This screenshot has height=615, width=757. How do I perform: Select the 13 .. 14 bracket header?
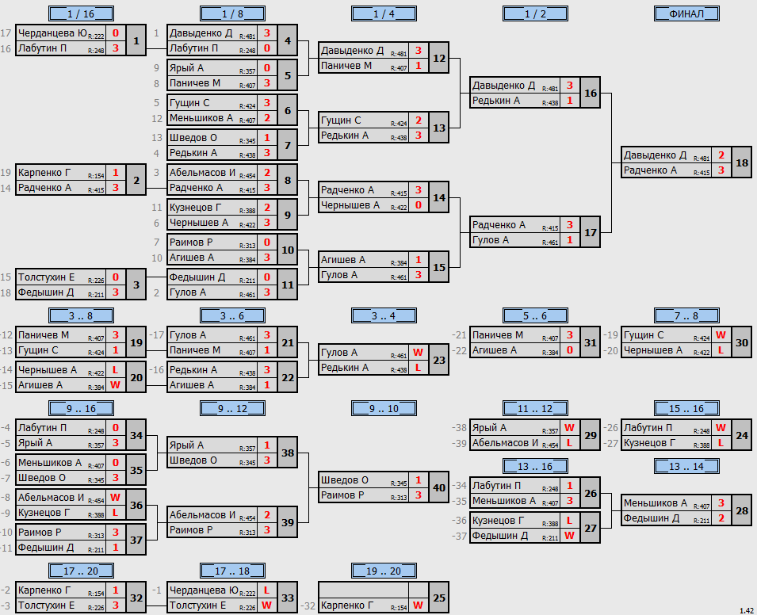coord(686,466)
